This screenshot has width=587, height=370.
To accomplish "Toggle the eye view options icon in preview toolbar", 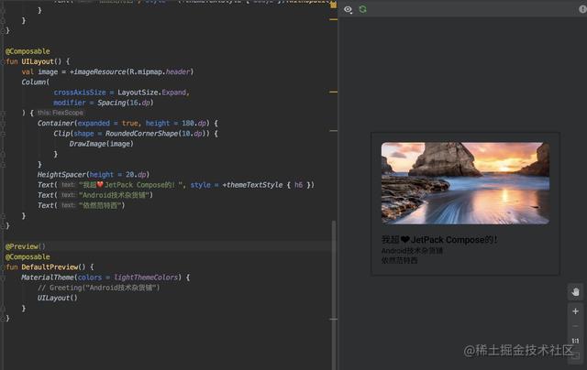I will (x=349, y=10).
